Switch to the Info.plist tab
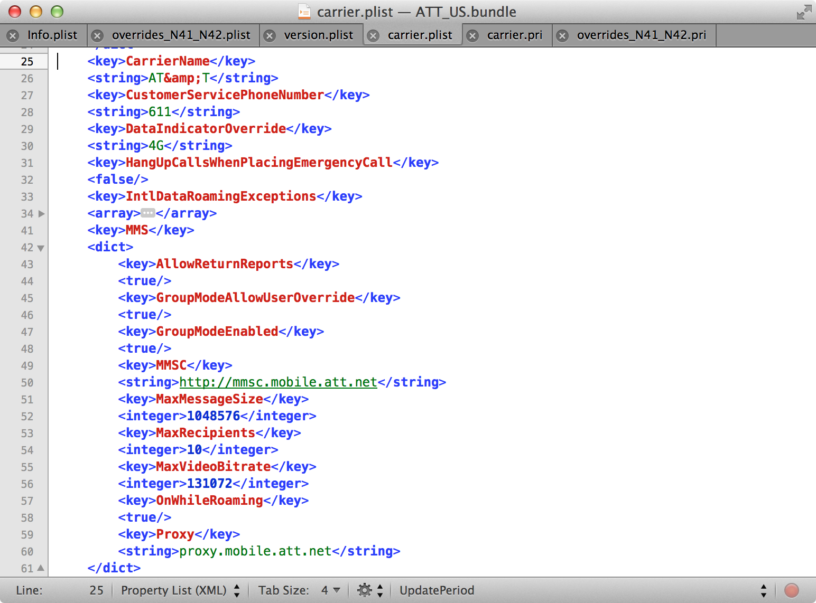 [x=52, y=35]
